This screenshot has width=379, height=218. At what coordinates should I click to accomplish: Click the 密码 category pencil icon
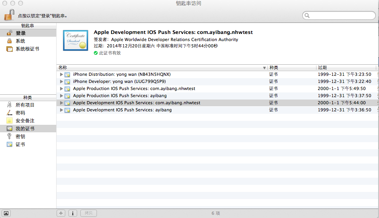pyautogui.click(x=9, y=113)
